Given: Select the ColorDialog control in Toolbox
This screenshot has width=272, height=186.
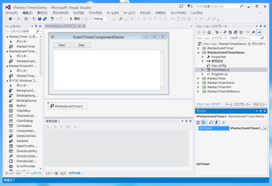Looking at the screenshot, I should pos(25,121).
